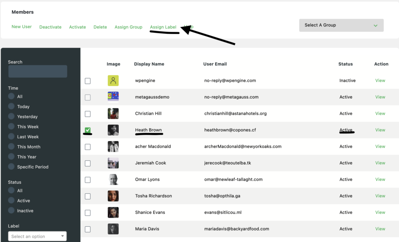
Task: Click the "New User" action
Action: coord(21,26)
